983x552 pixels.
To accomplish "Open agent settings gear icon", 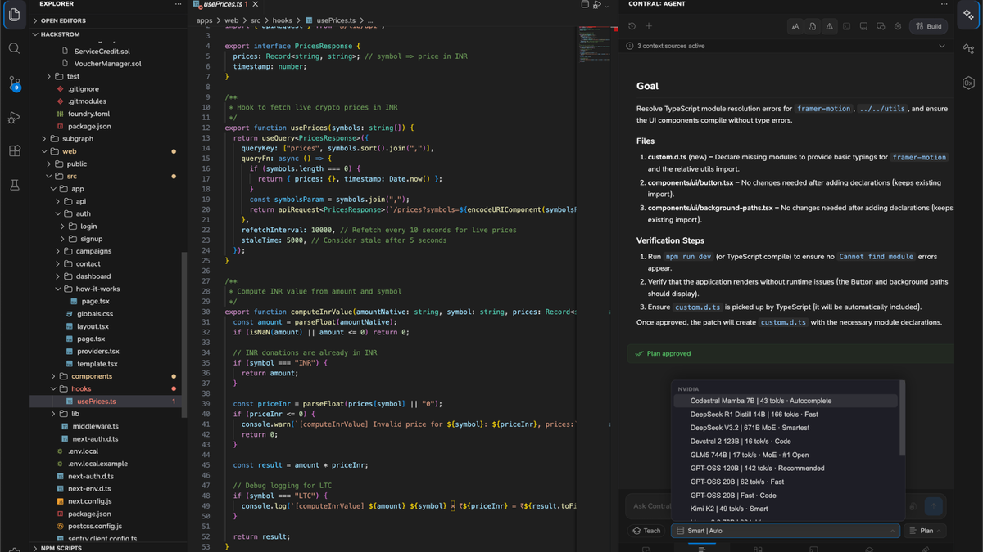I will click(x=898, y=26).
